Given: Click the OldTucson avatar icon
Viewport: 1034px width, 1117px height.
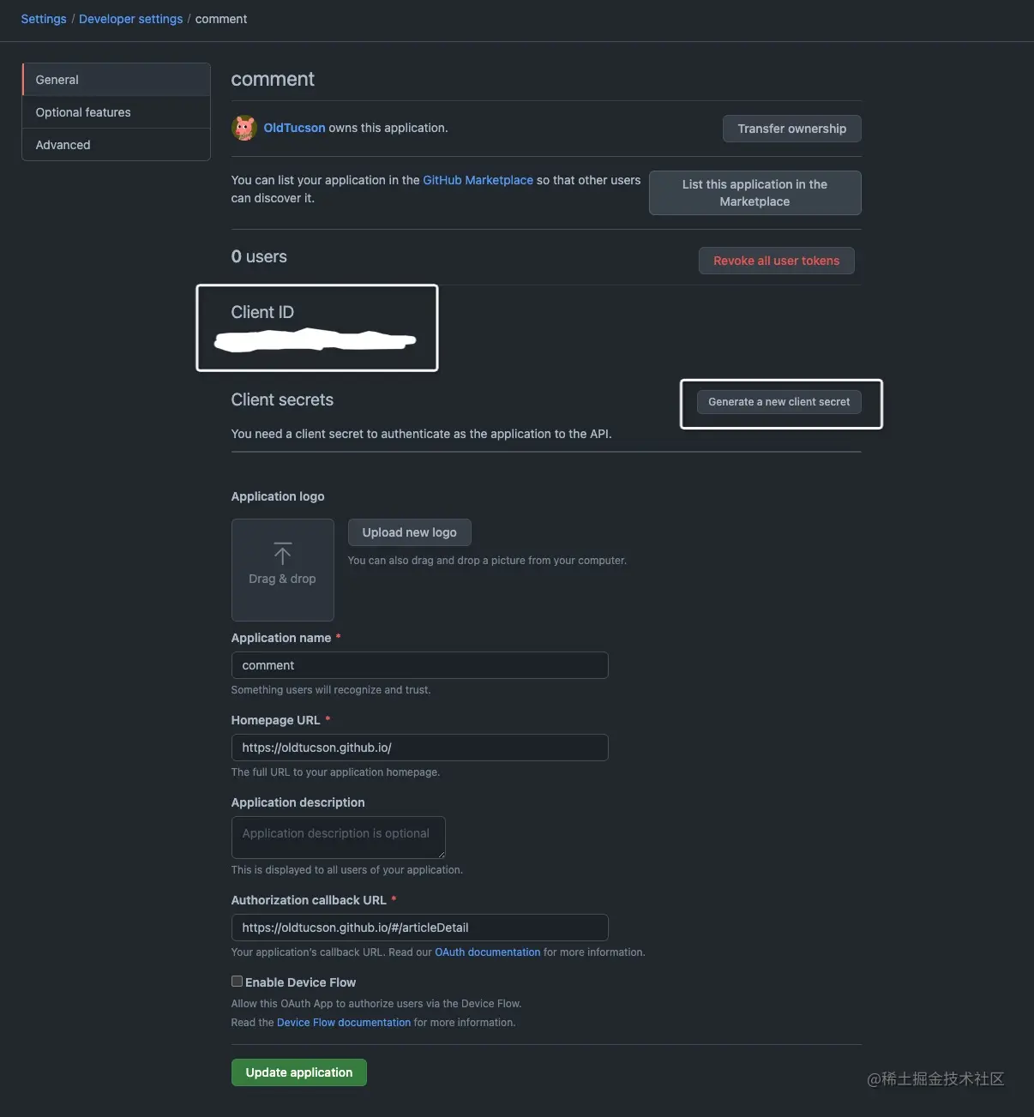Looking at the screenshot, I should 244,128.
